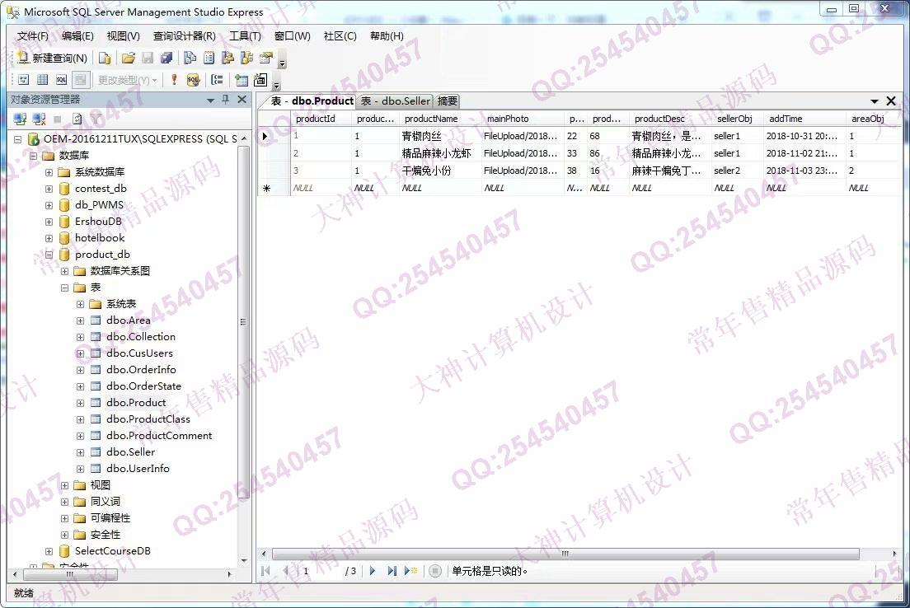Click the Open File folder icon
Viewport: 910px width, 608px height.
[129, 58]
